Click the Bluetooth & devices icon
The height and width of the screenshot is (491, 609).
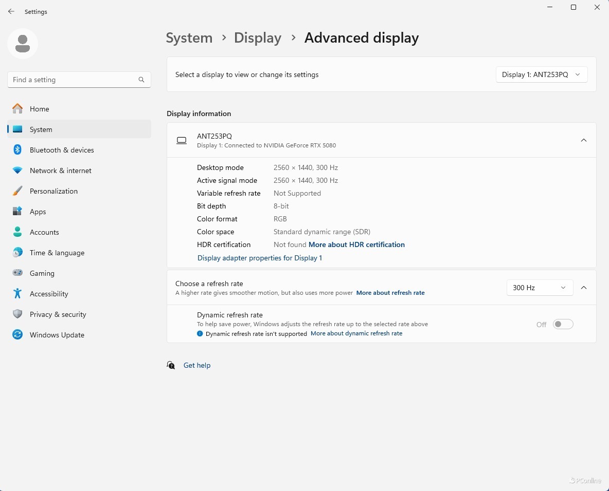(17, 150)
